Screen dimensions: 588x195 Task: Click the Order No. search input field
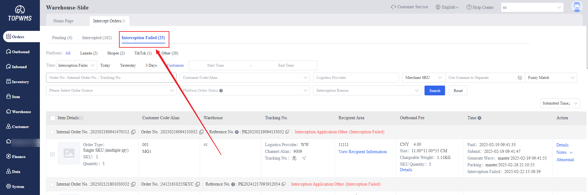tap(111, 78)
